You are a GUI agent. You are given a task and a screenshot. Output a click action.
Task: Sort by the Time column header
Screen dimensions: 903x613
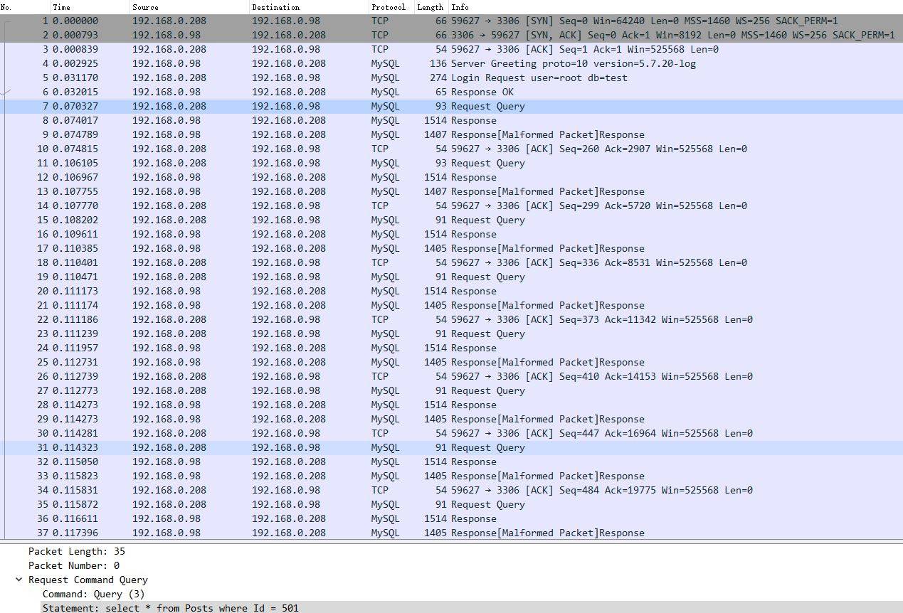pos(90,6)
